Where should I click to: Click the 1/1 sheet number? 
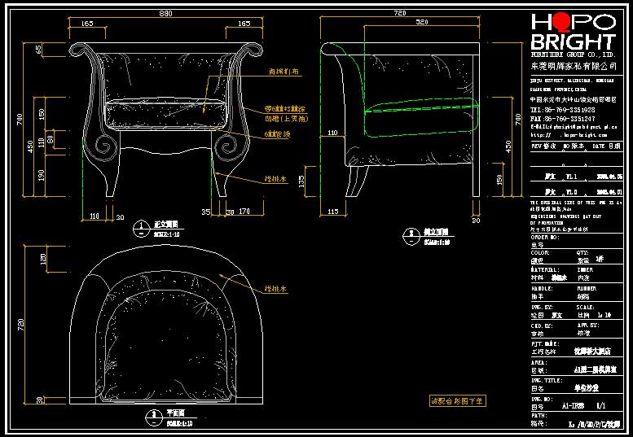pos(601,406)
